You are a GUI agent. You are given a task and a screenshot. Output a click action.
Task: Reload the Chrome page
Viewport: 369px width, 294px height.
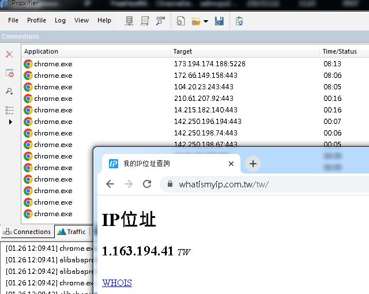pos(147,184)
